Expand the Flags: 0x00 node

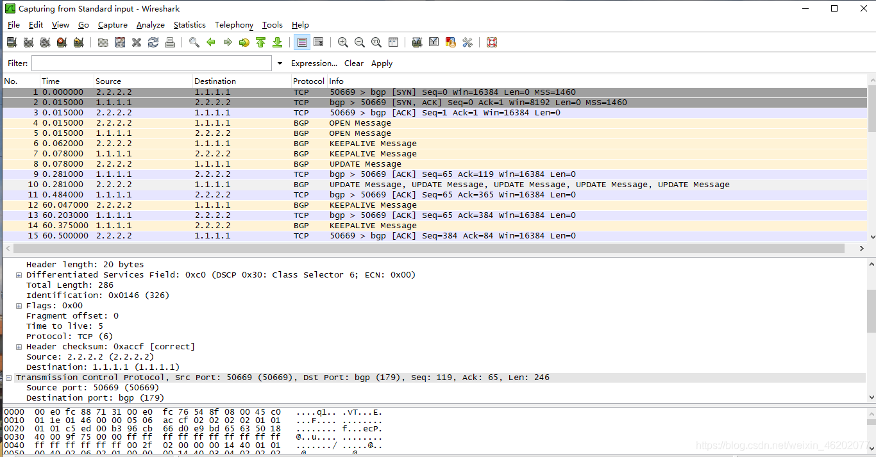[x=19, y=306]
